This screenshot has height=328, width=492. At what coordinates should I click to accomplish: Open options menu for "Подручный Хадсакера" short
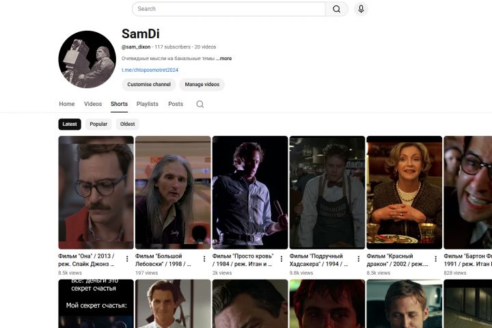point(359,258)
